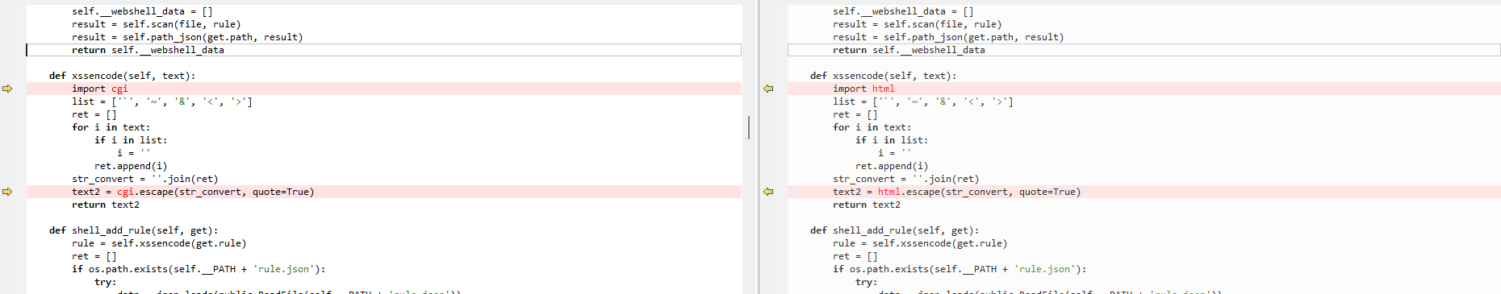Click 'result = self.path_json(get.path, result)' in left pane

pyautogui.click(x=187, y=37)
